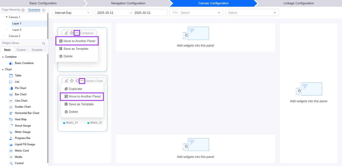Open the Interval:Day dropdown
The image size is (342, 166).
click(72, 13)
